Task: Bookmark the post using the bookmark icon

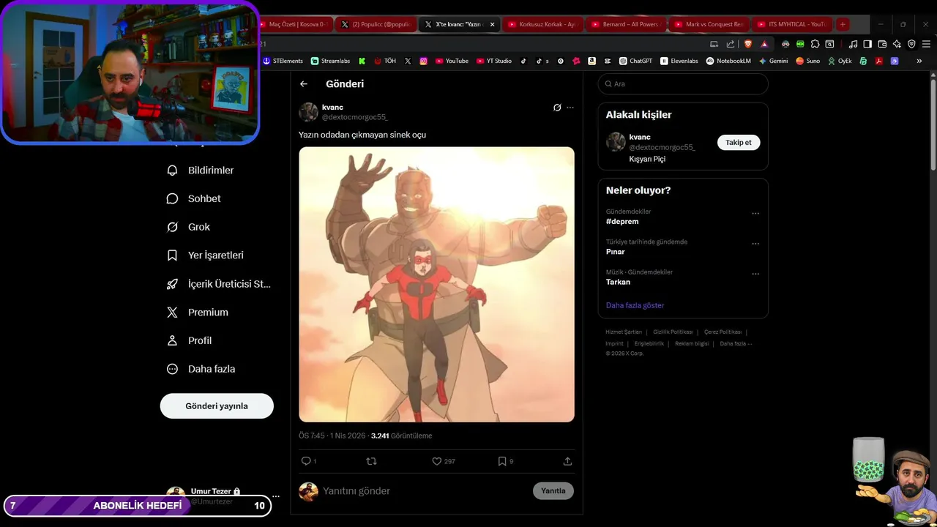Action: tap(502, 461)
